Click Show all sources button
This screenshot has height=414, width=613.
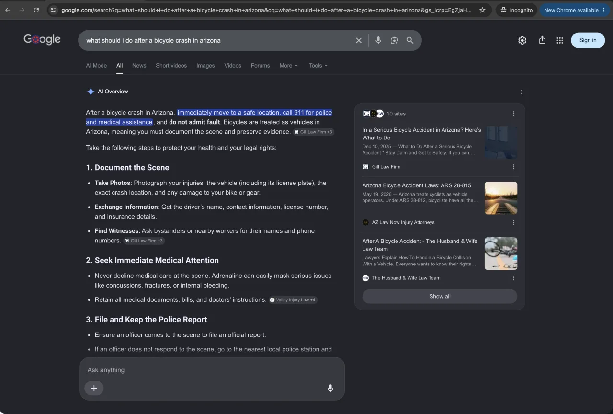pos(440,296)
